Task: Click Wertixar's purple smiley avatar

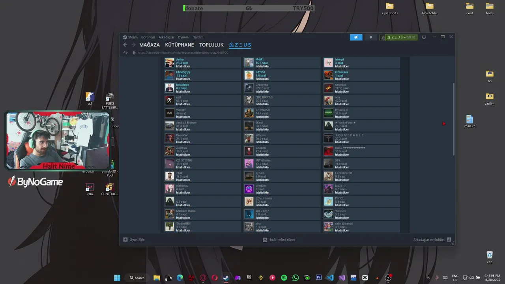Action: click(249, 189)
